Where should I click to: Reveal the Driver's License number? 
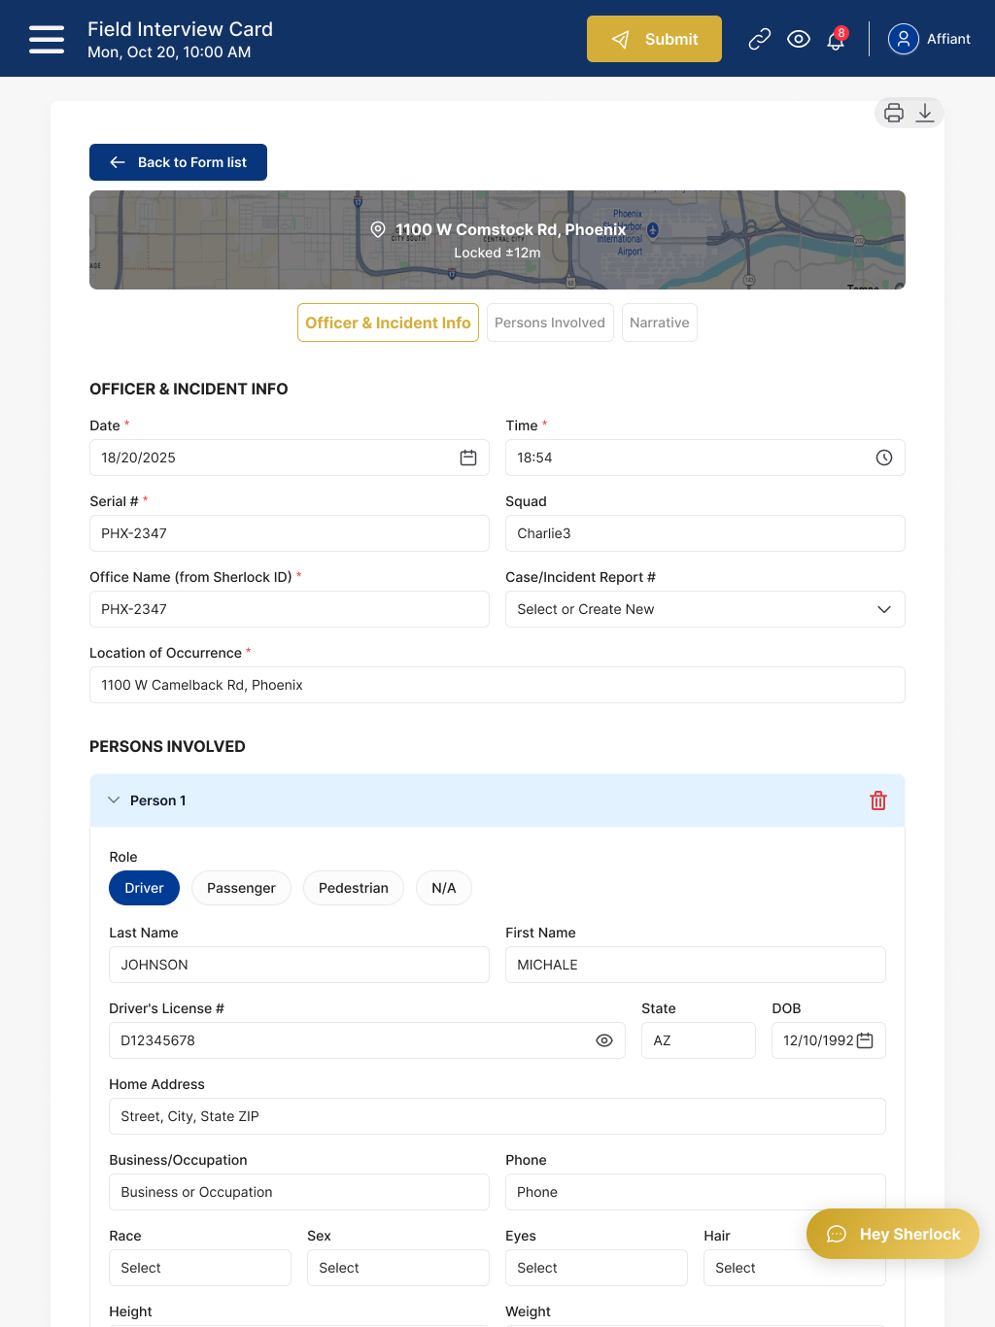[604, 1039]
